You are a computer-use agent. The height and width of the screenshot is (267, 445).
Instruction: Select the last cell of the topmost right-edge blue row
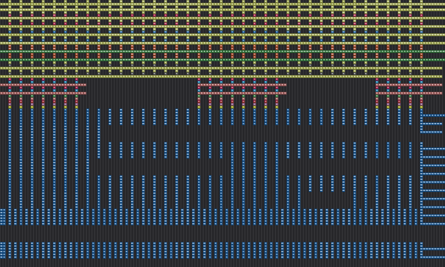pos(444,115)
